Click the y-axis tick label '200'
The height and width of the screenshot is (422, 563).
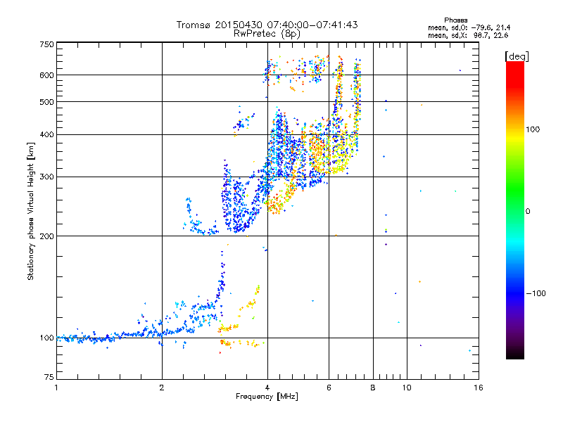pyautogui.click(x=46, y=236)
